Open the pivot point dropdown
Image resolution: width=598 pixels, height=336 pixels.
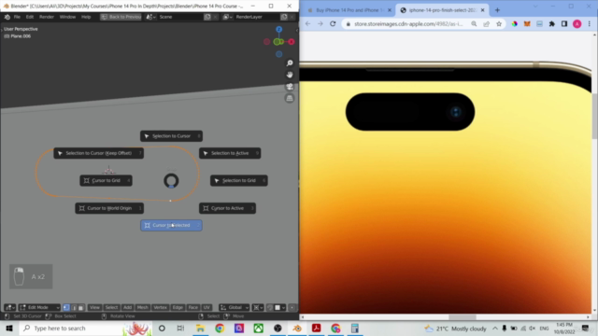258,307
